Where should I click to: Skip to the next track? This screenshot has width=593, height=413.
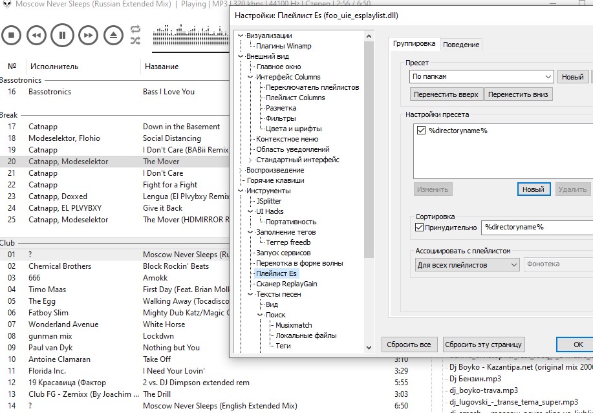click(x=88, y=35)
